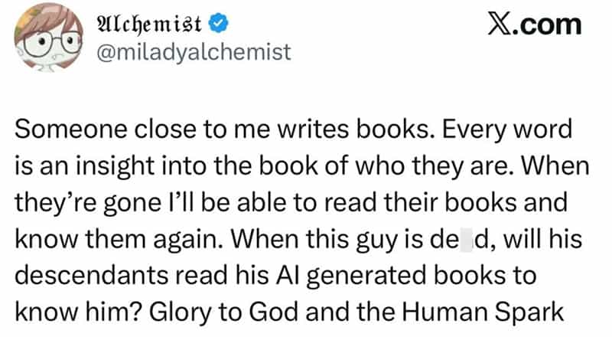612x337 pixels.
Task: Click the Alchemist display name
Action: 149,25
